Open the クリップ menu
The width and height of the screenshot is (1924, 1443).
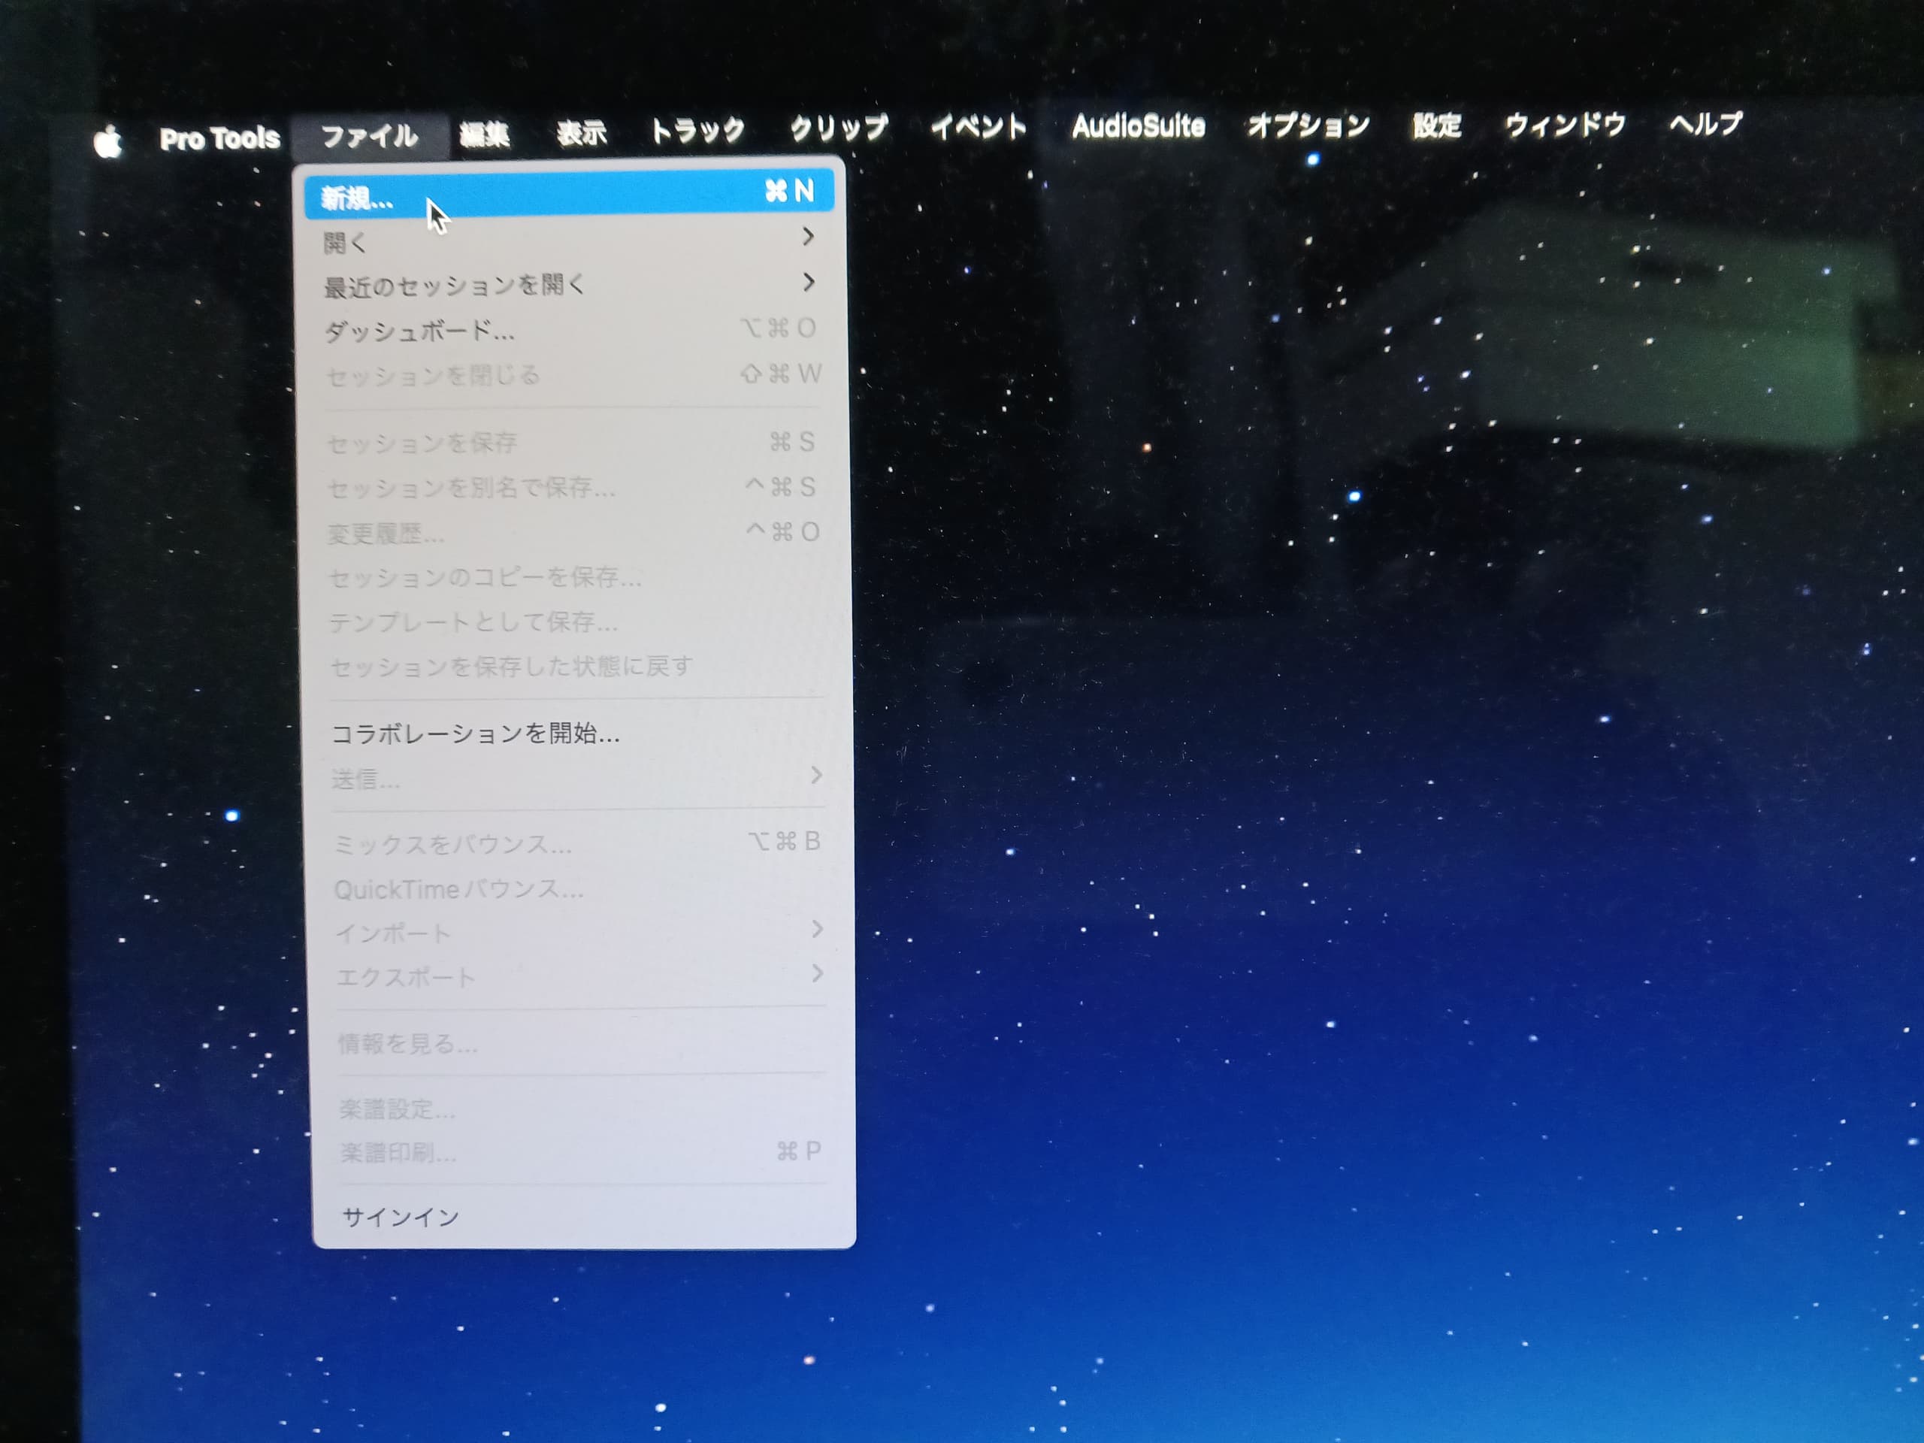click(839, 129)
